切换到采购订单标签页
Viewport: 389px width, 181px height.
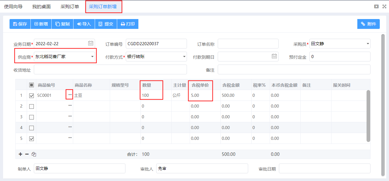(70, 6)
